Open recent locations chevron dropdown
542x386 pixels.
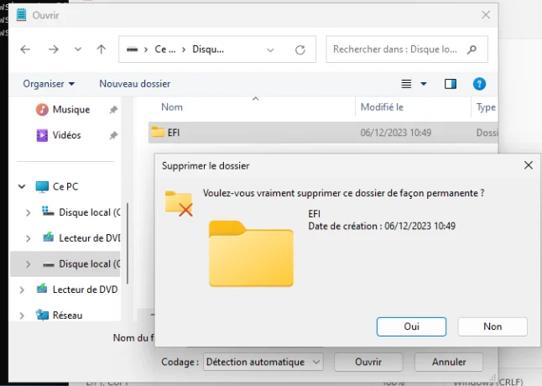pyautogui.click(x=78, y=50)
